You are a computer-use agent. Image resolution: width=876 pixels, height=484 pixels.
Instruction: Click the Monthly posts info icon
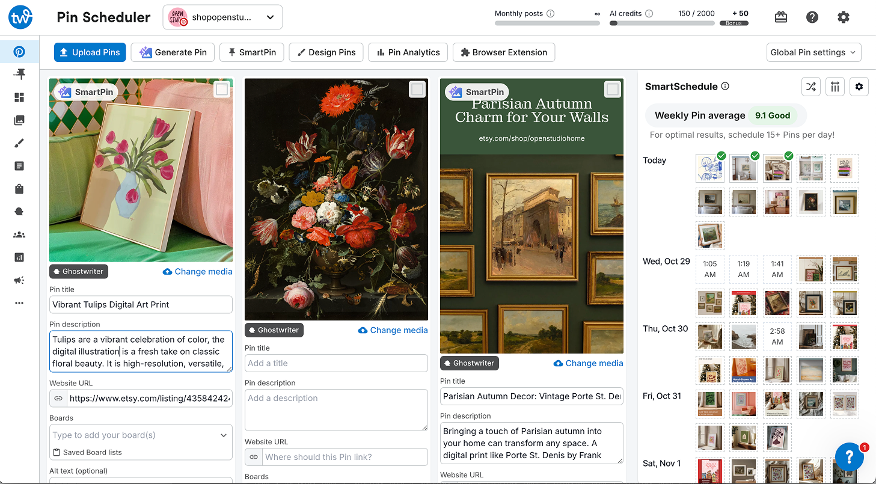(x=551, y=13)
